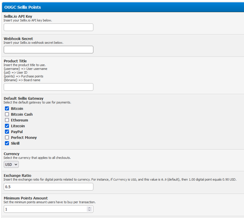The width and height of the screenshot is (244, 218).
Task: Click the Sellix.io API Key input field
Action: (x=48, y=27)
